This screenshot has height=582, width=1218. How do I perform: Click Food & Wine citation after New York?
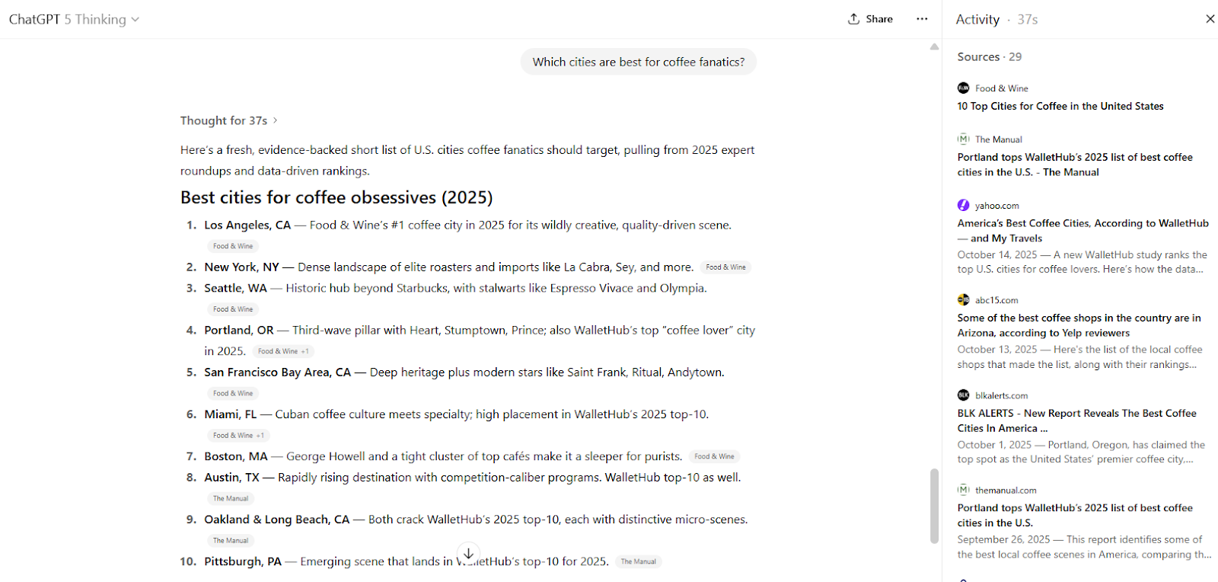[x=725, y=267]
